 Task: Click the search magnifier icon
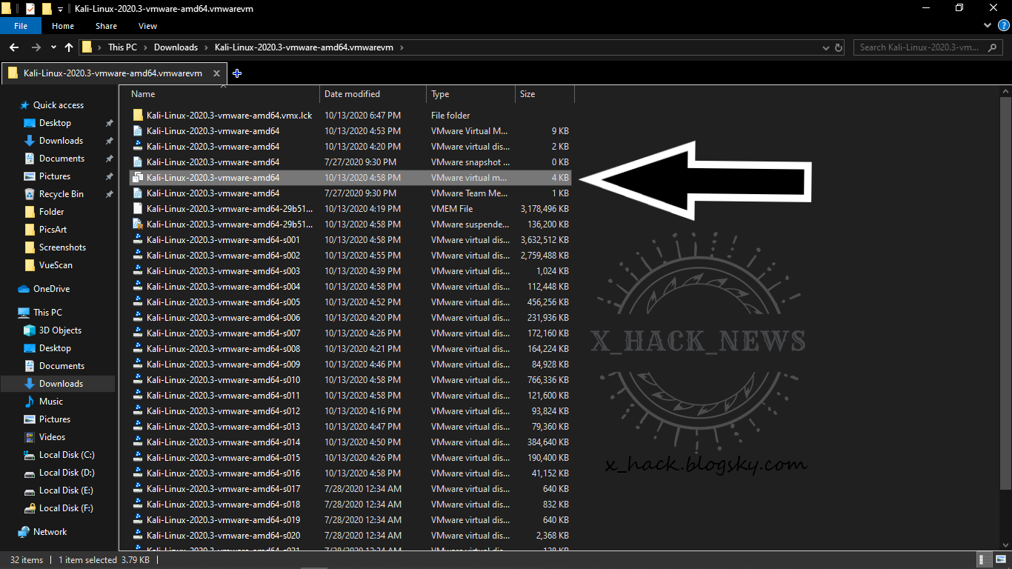pyautogui.click(x=993, y=47)
